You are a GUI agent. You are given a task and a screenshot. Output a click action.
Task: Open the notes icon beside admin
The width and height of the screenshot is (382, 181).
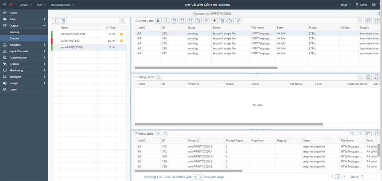click(374, 5)
